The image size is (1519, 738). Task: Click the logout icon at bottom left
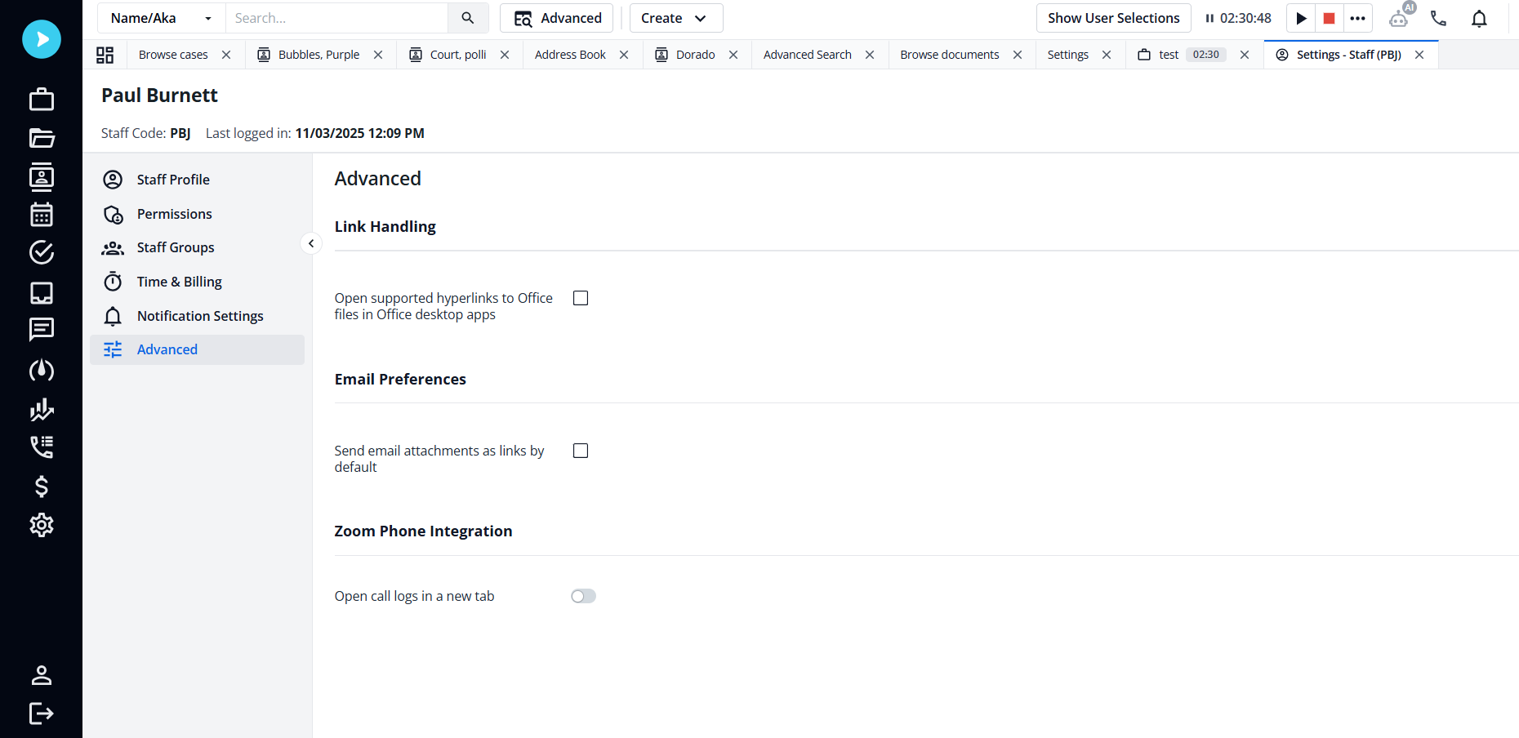[42, 714]
